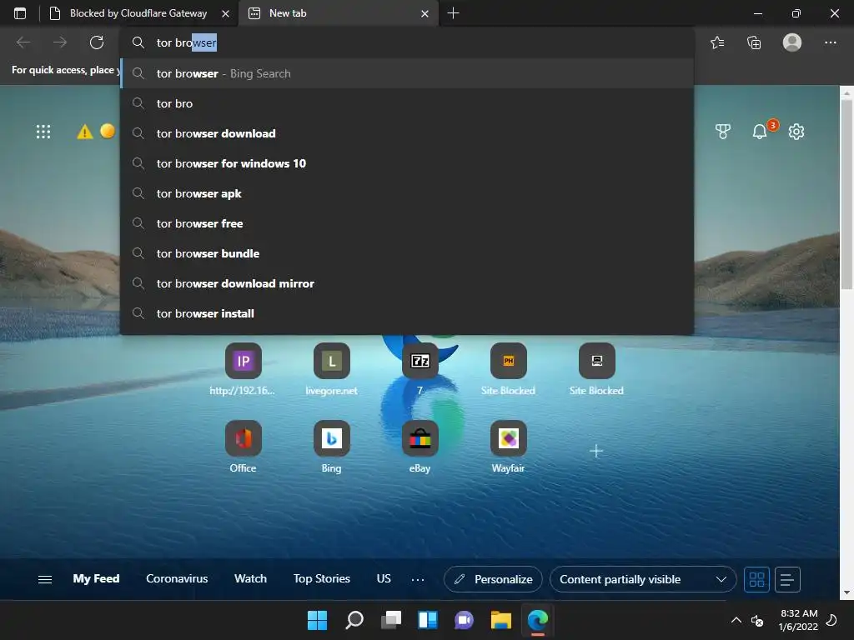This screenshot has width=854, height=640.
Task: Select 'tor browser for windows 10' suggestion
Action: coord(407,163)
